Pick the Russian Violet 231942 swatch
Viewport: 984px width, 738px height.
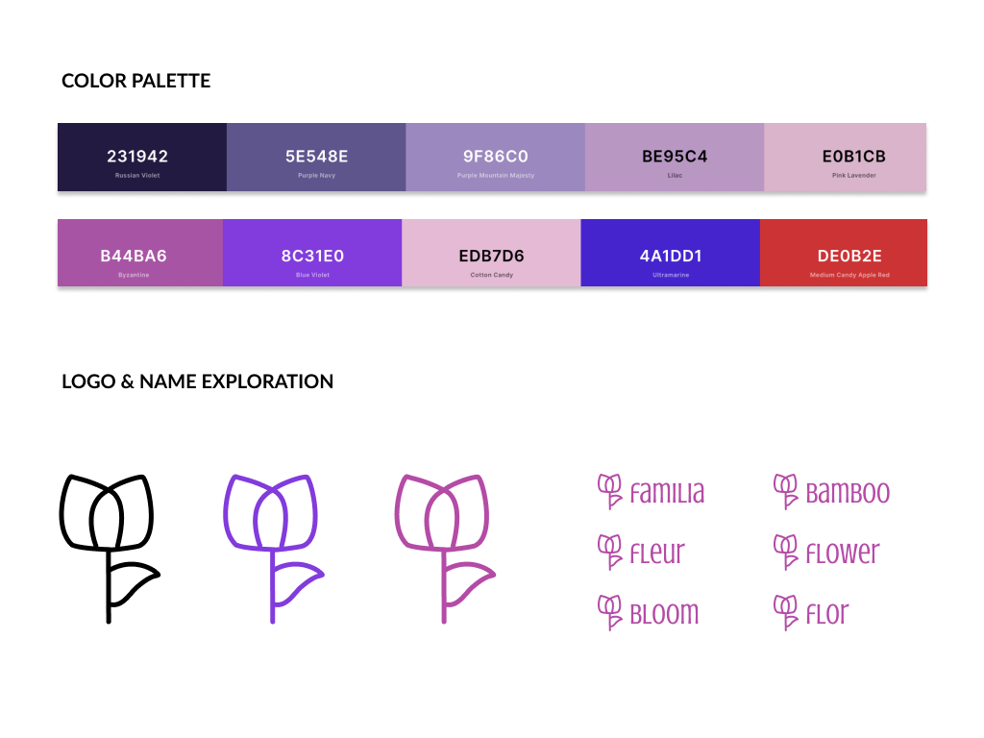click(141, 158)
